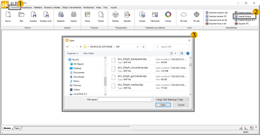Switch to the Arquitectura tab
The image size is (260, 135).
pyautogui.click(x=27, y=8)
